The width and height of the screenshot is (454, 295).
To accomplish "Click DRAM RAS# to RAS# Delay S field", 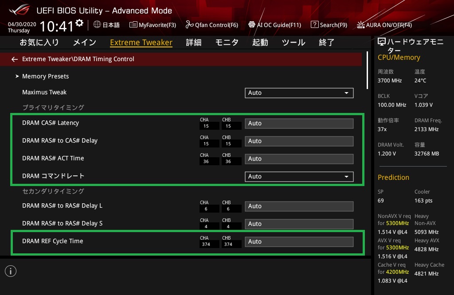I will (x=299, y=224).
